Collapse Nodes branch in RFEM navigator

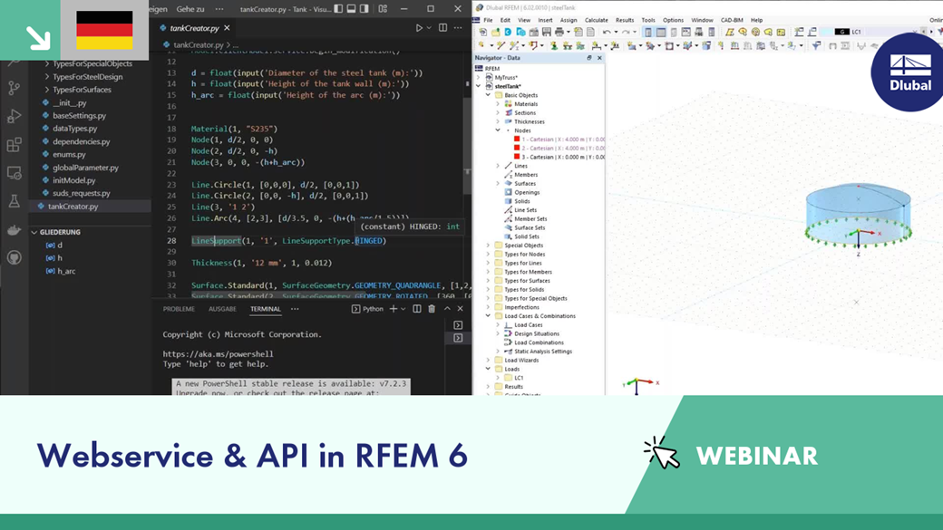[498, 130]
